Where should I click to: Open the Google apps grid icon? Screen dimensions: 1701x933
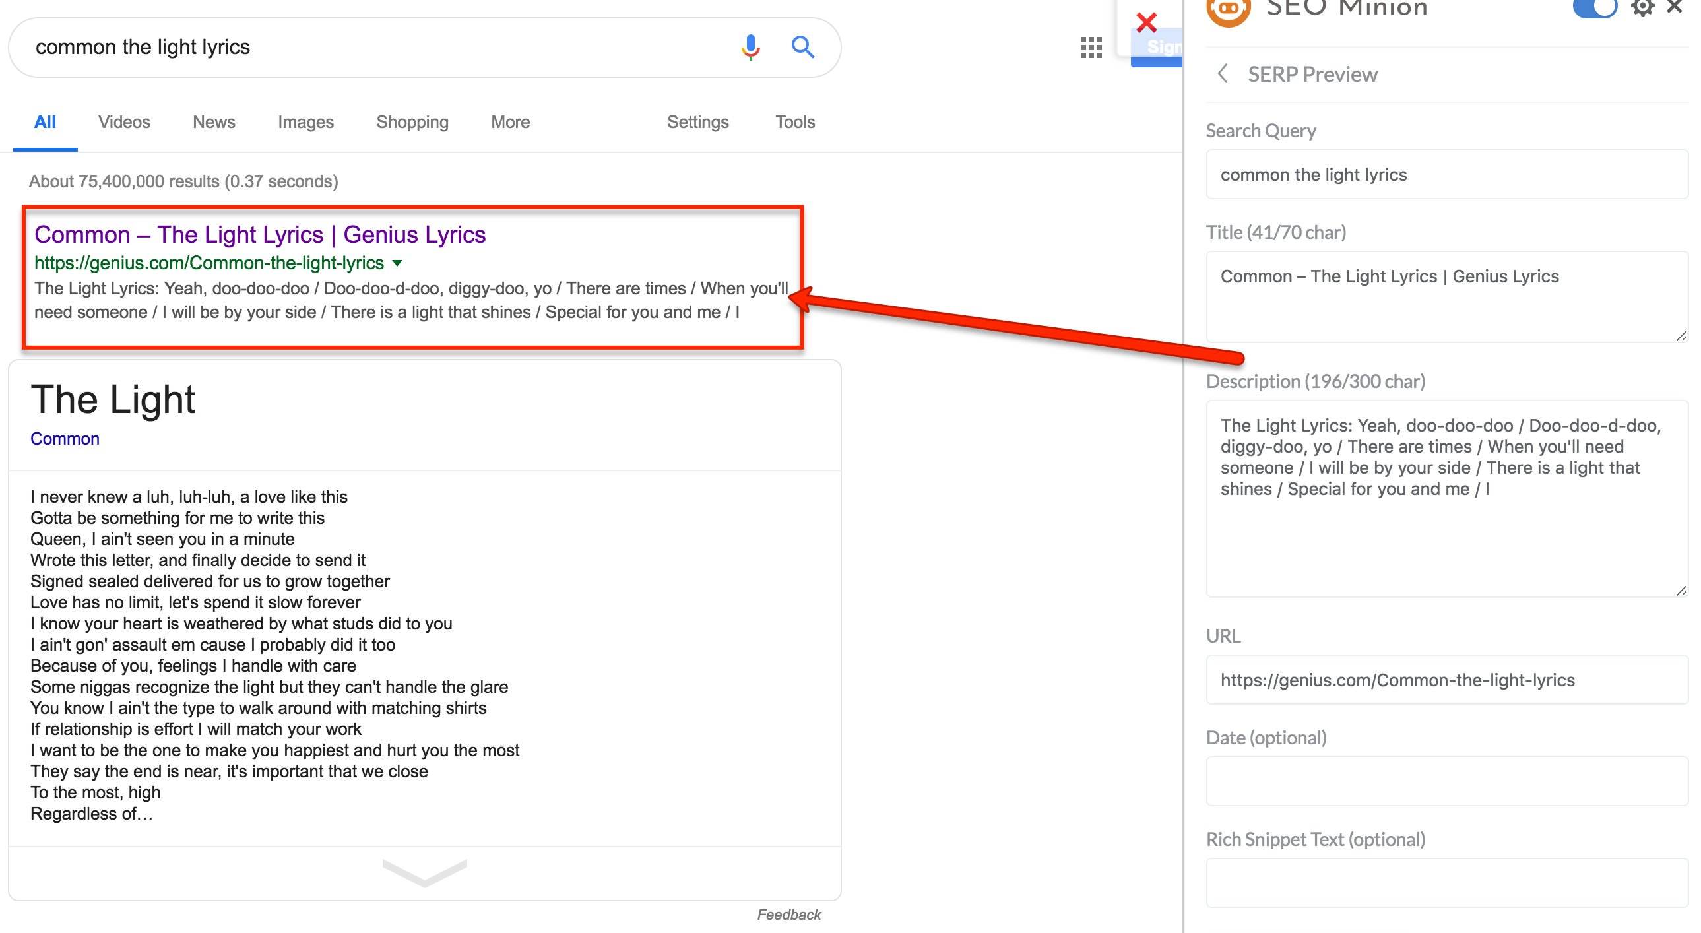coord(1091,48)
